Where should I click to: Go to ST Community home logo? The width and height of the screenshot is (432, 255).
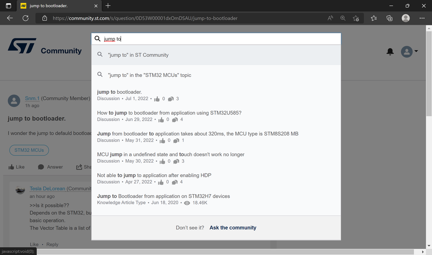tap(45, 46)
